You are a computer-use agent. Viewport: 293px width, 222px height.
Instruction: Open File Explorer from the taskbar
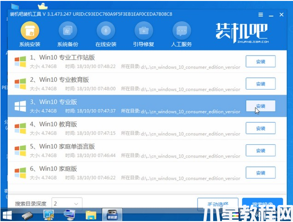tap(91, 215)
